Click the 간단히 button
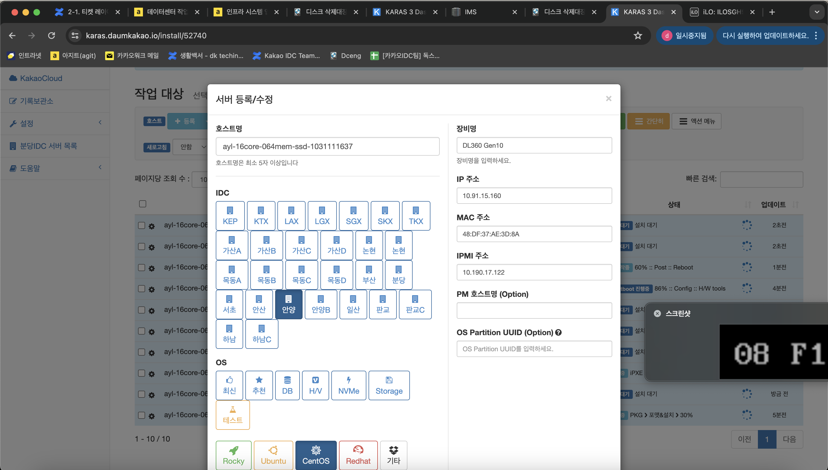 (648, 121)
